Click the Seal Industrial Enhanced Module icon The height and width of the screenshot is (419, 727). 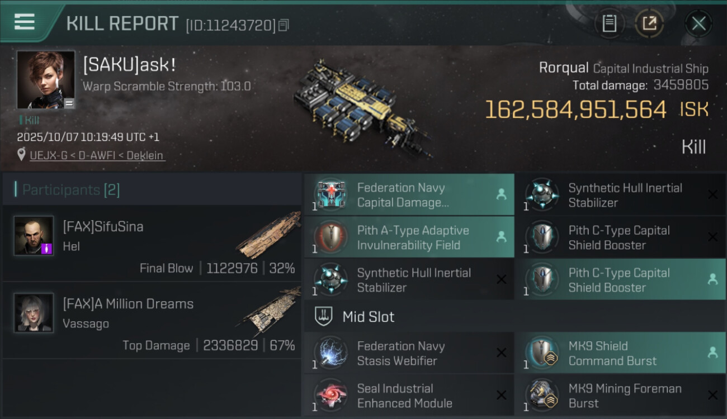(331, 396)
